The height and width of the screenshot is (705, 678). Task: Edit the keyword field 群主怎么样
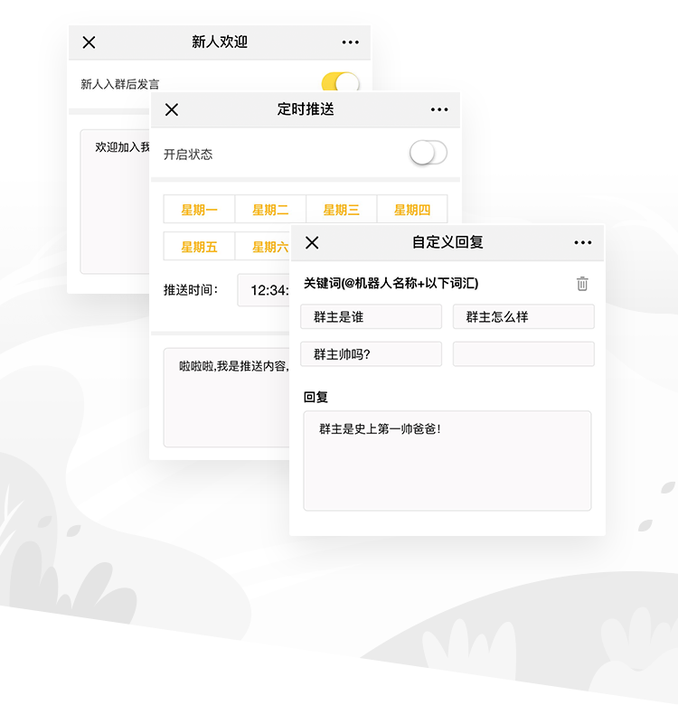tap(523, 317)
